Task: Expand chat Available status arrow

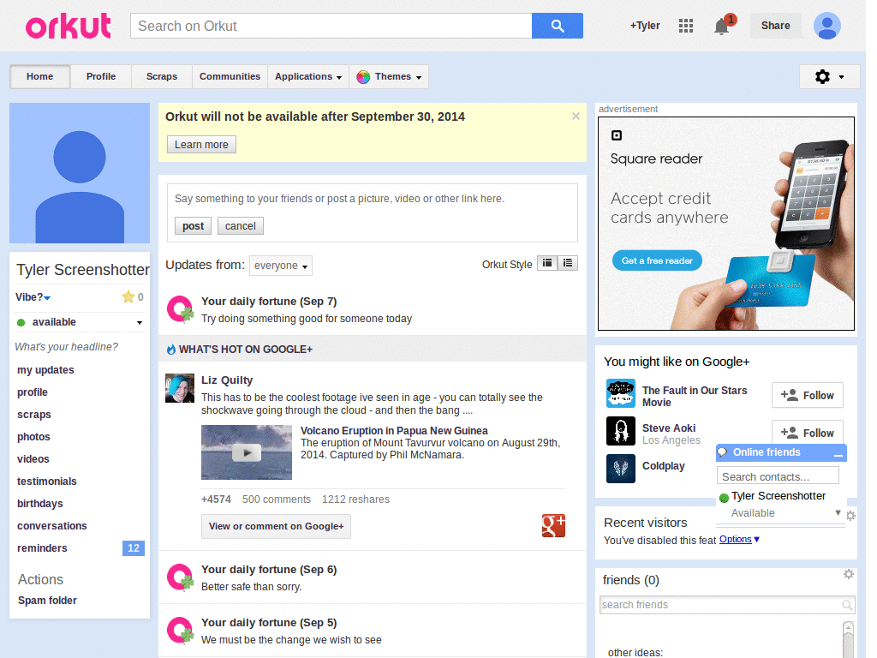Action: point(838,512)
